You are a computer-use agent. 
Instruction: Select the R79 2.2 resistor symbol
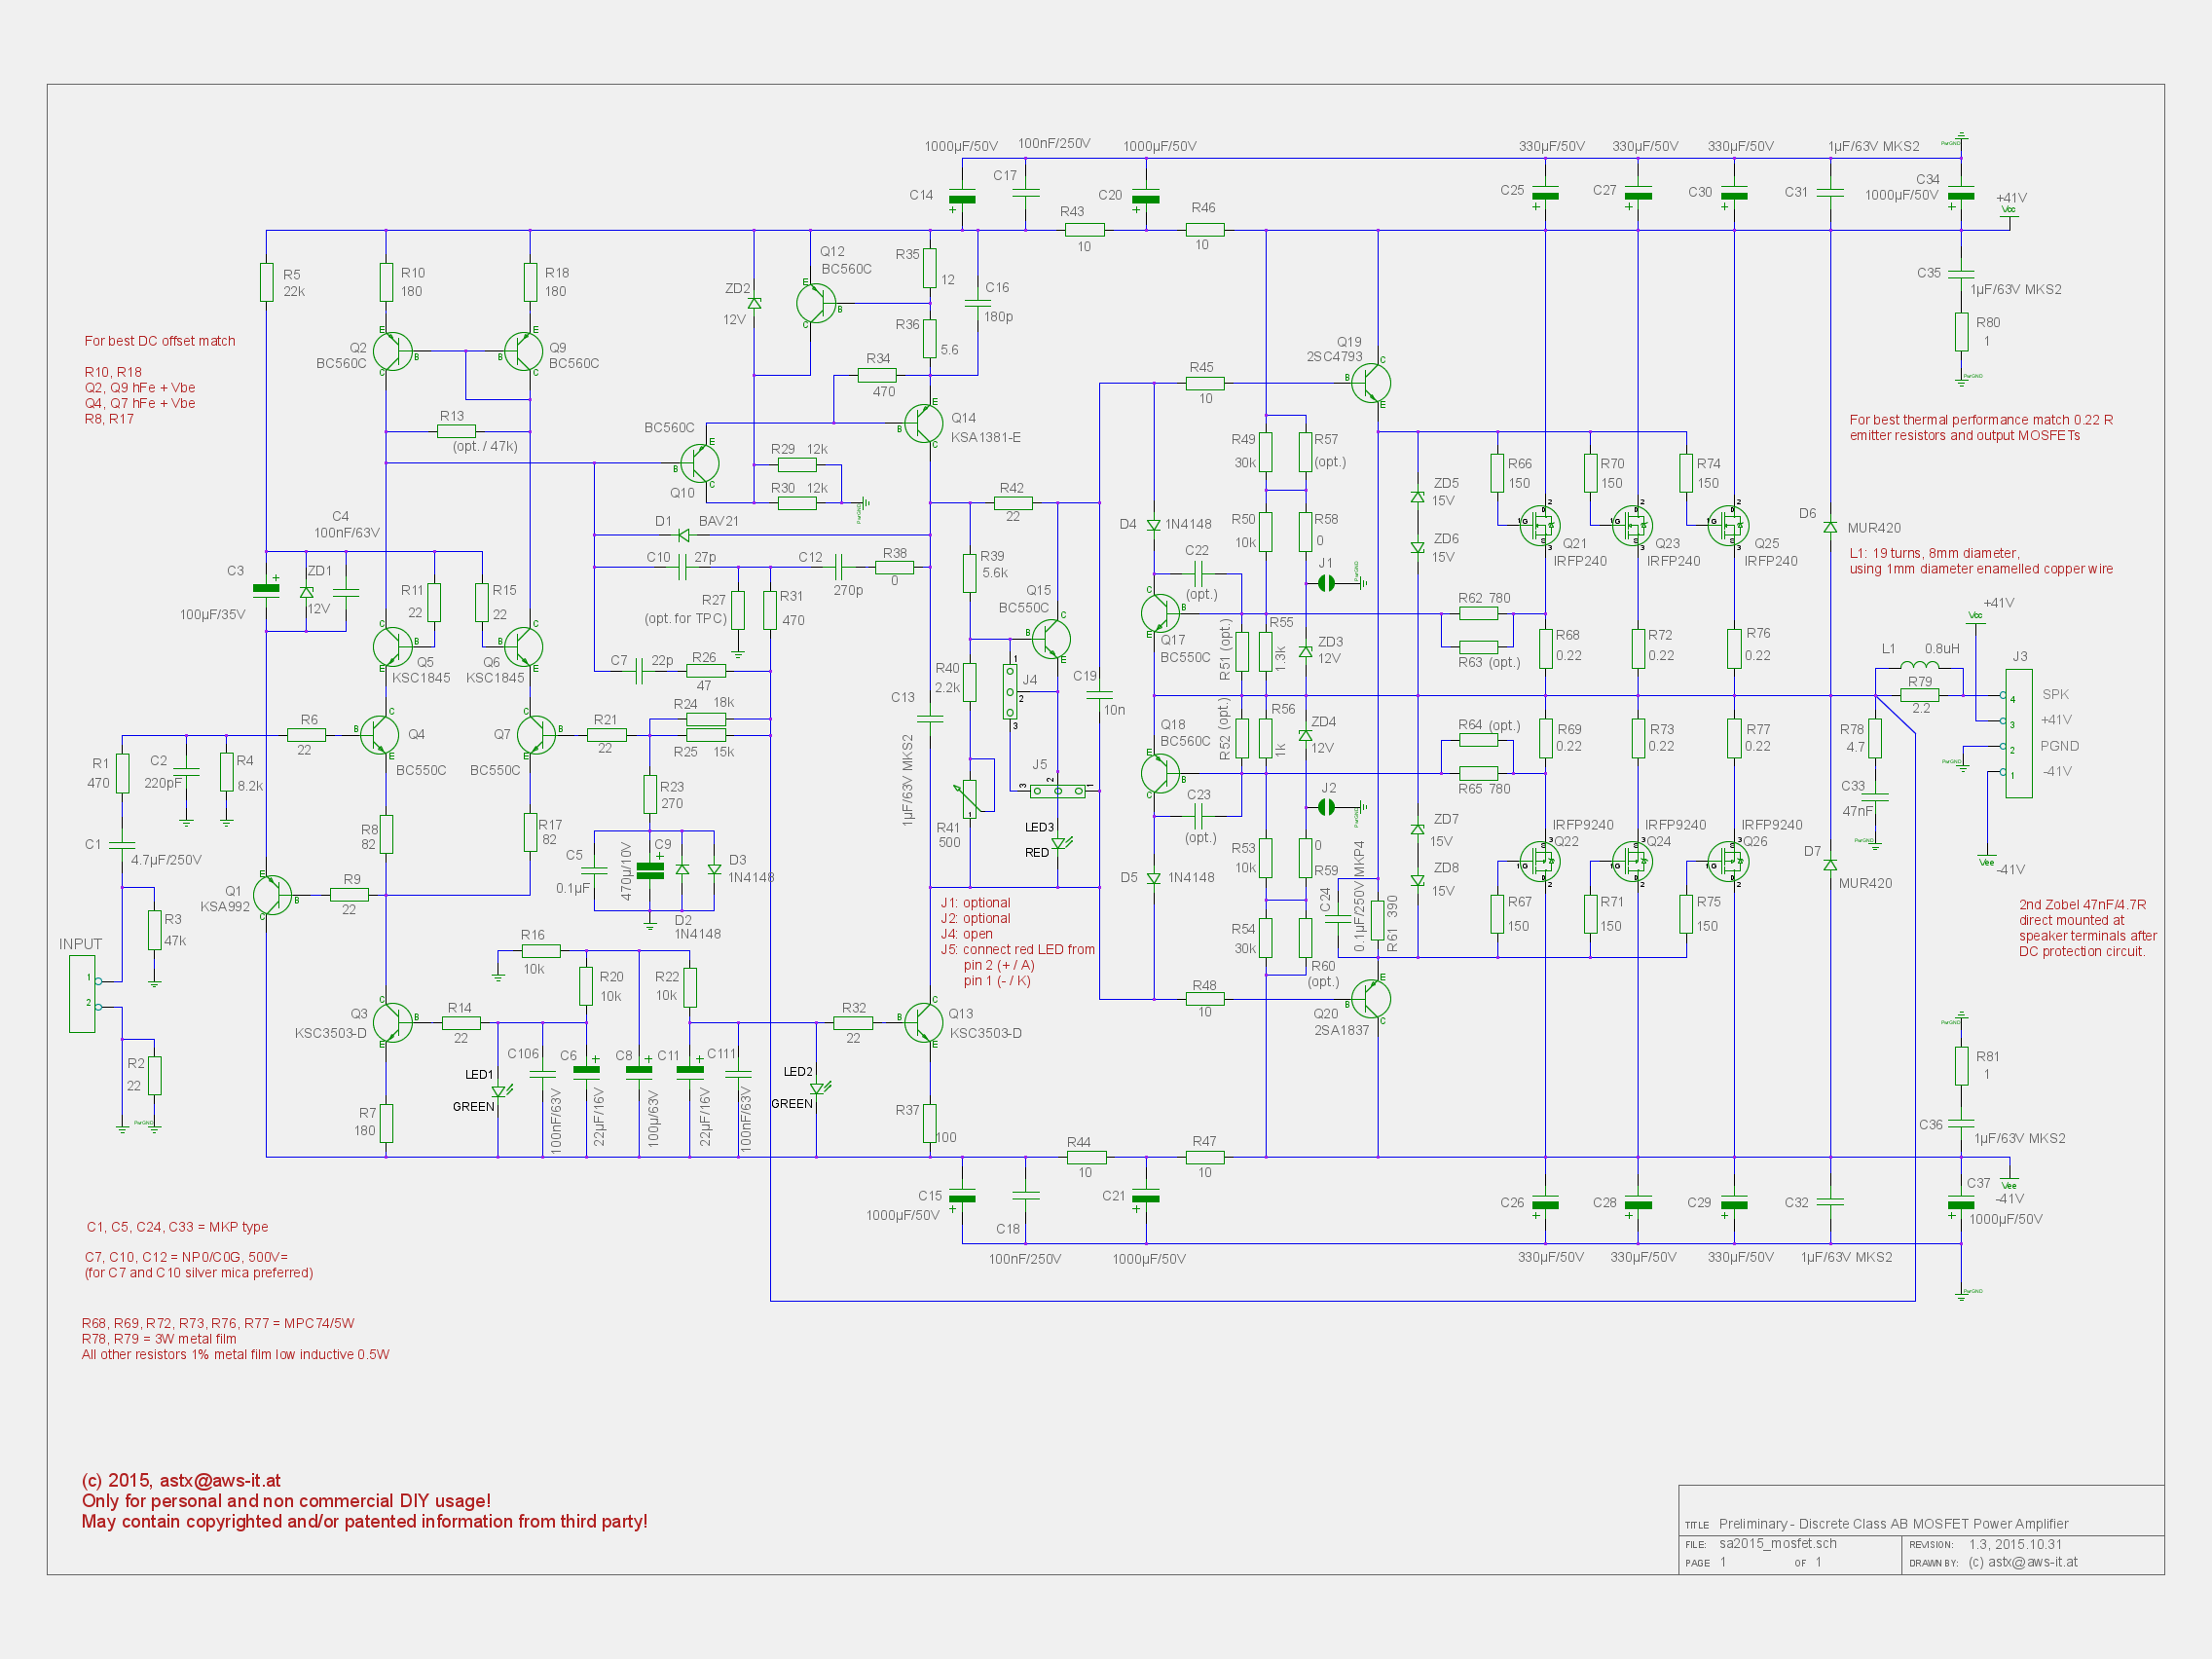[1919, 694]
